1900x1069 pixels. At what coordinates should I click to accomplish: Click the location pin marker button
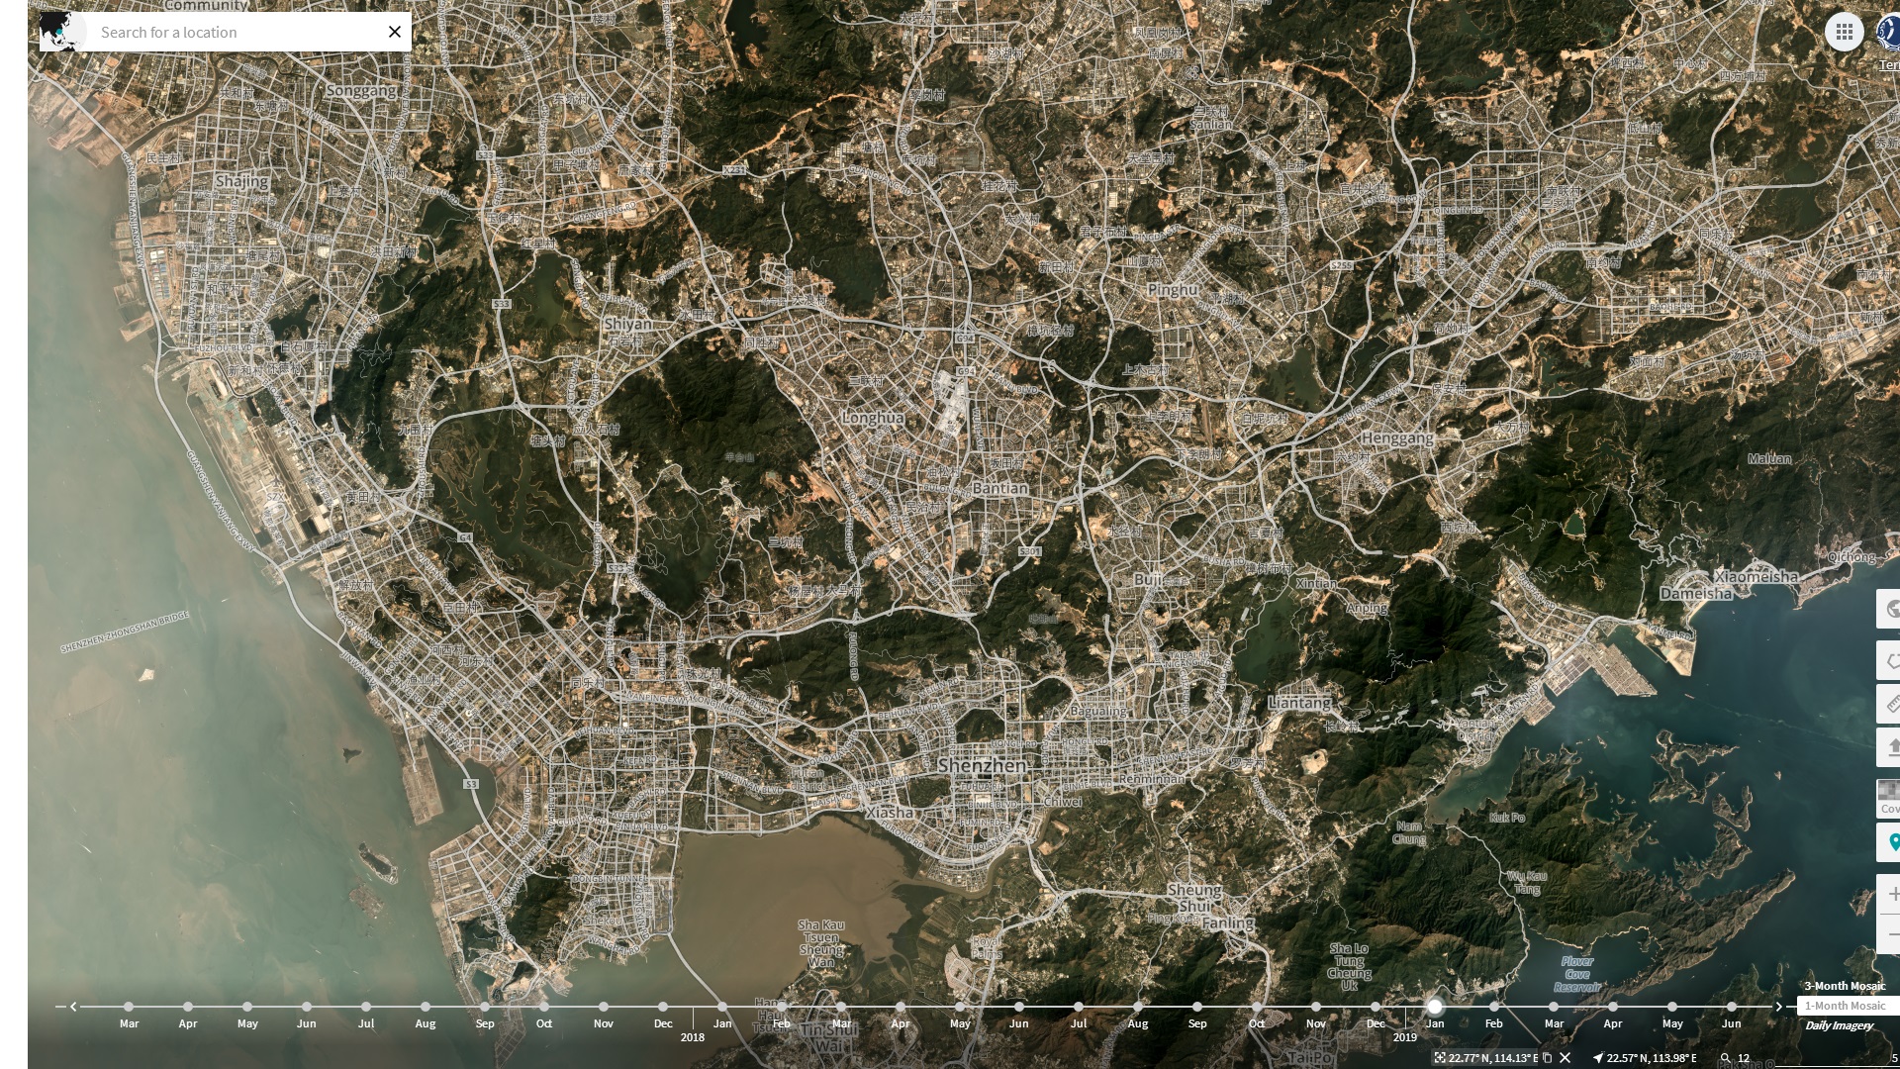tap(1892, 843)
